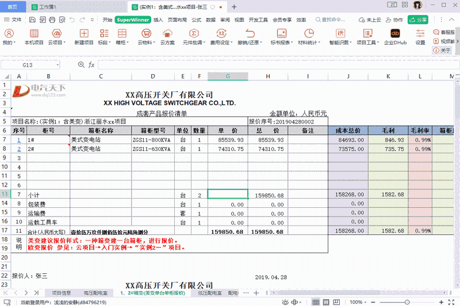Expand the 标书报表 dropdown
This screenshot has height=306, width=460.
pos(280,42)
